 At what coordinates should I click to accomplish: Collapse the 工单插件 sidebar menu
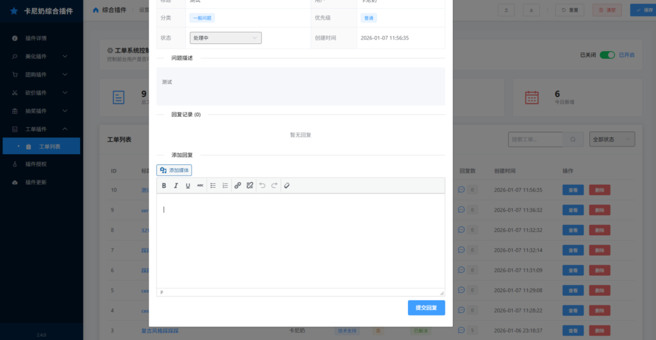pyautogui.click(x=42, y=129)
